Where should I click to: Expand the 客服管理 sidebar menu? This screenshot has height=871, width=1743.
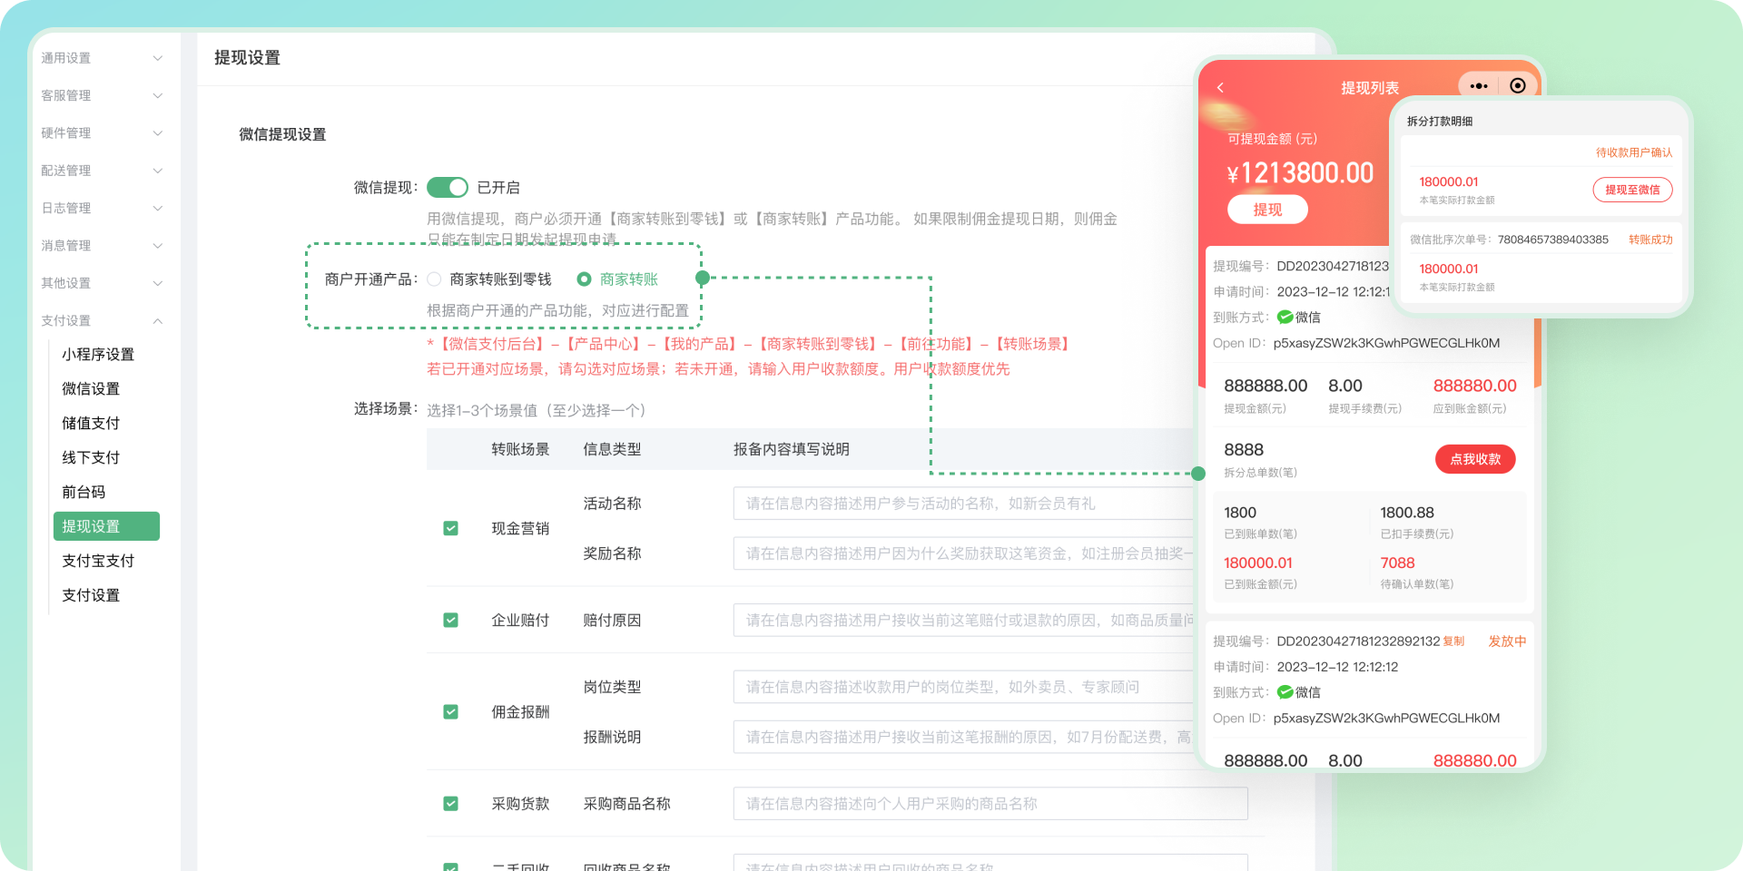click(x=101, y=95)
